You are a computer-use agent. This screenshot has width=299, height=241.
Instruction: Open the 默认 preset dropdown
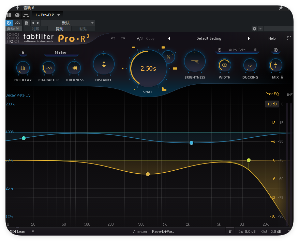68,23
